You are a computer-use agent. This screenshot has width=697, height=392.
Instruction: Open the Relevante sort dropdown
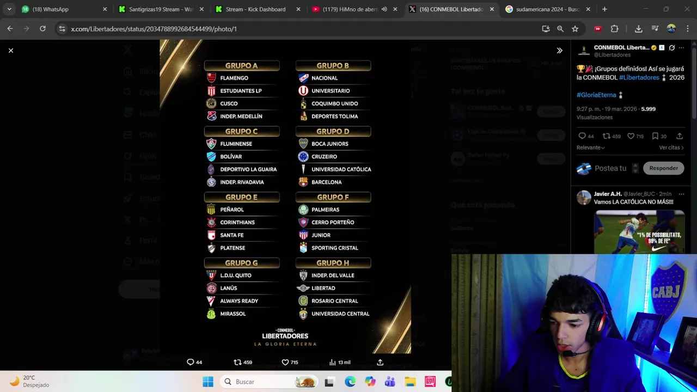[591, 148]
